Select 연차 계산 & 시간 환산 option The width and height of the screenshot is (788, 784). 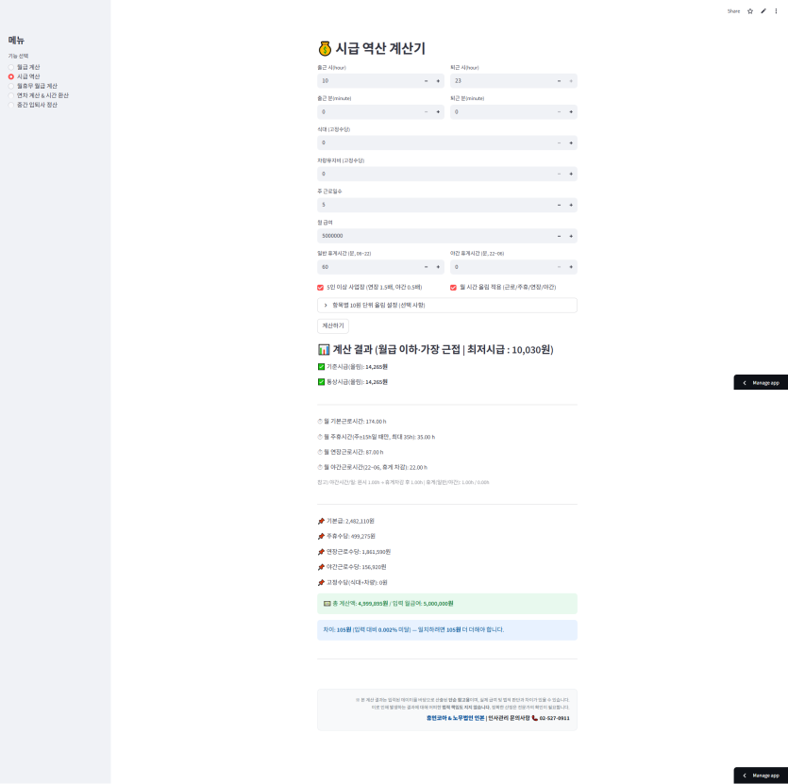tap(11, 95)
